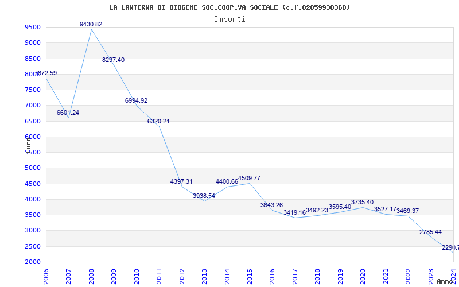Click the 2018 x-axis year label

click(x=318, y=276)
